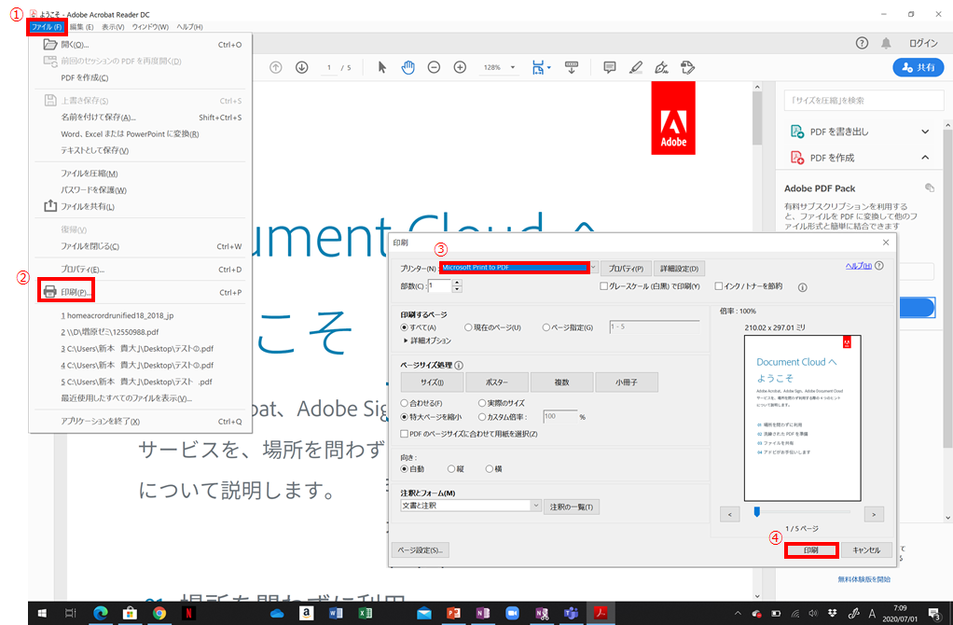Collapse the PDF を作成 panel chevron
Viewport: 953px width, 625px height.
[925, 158]
